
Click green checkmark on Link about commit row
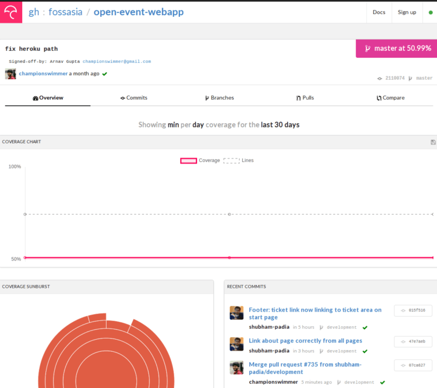tap(365, 351)
